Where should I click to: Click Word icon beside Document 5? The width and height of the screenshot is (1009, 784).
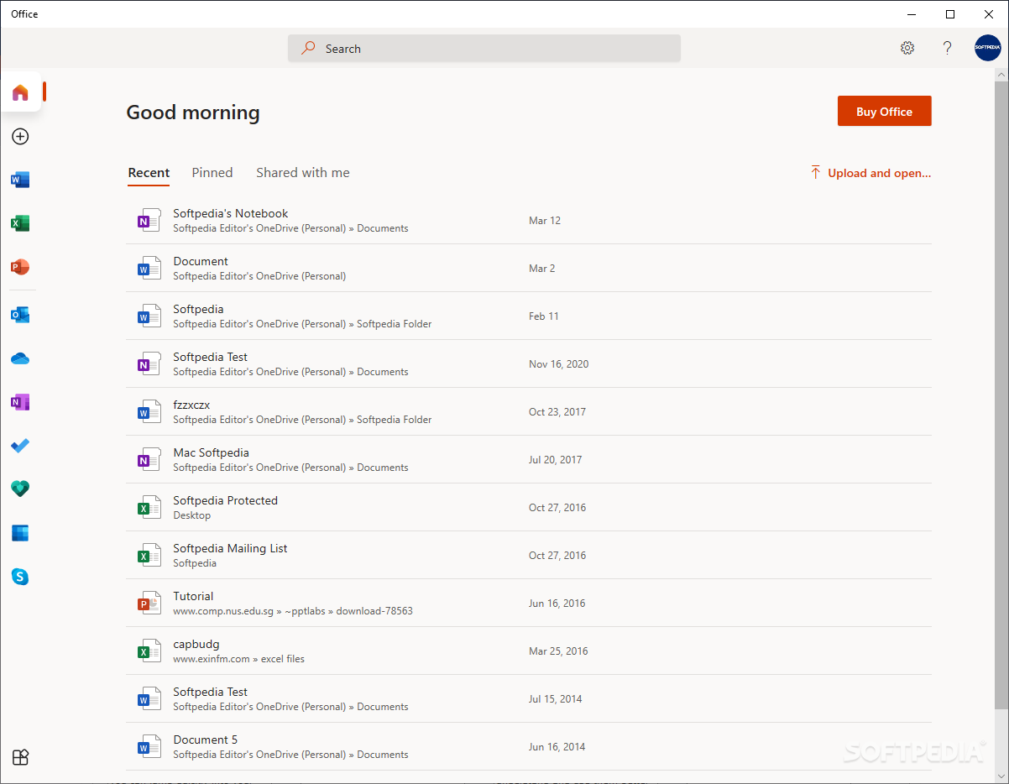149,747
